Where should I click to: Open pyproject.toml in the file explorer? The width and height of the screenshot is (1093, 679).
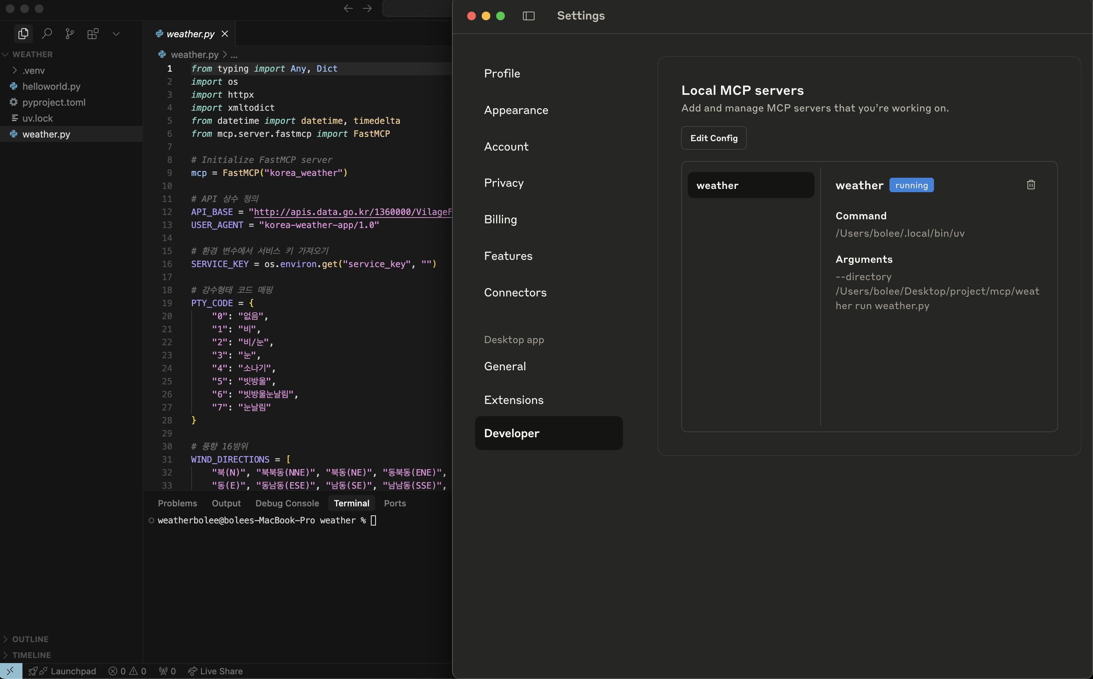54,102
